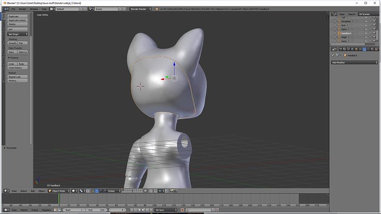This screenshot has height=214, width=381.
Task: Click the Duplicate button
Action: (17, 16)
